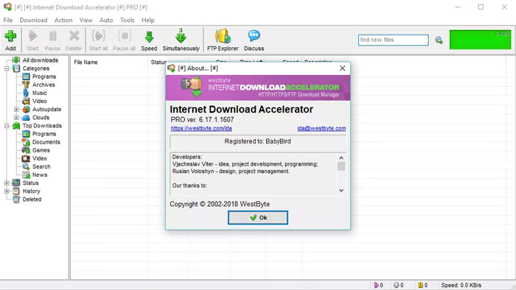The height and width of the screenshot is (290, 516).
Task: Click the yellow counter icon in status bar
Action: click(420, 285)
